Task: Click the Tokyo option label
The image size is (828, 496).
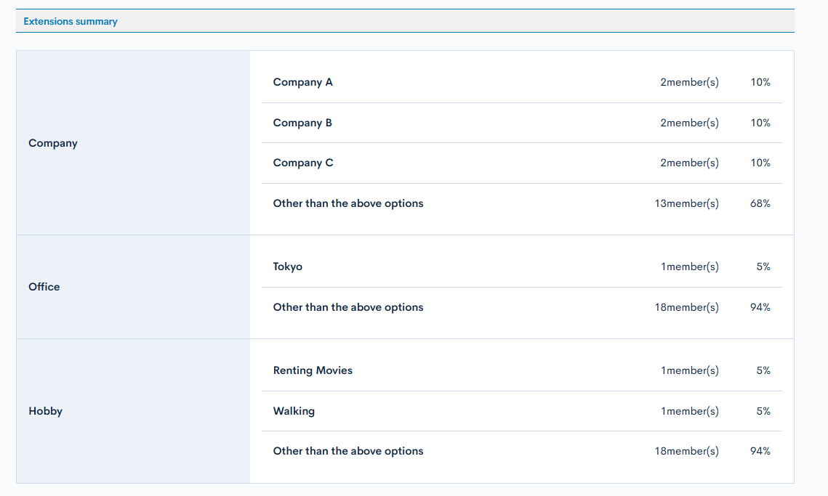Action: click(288, 267)
